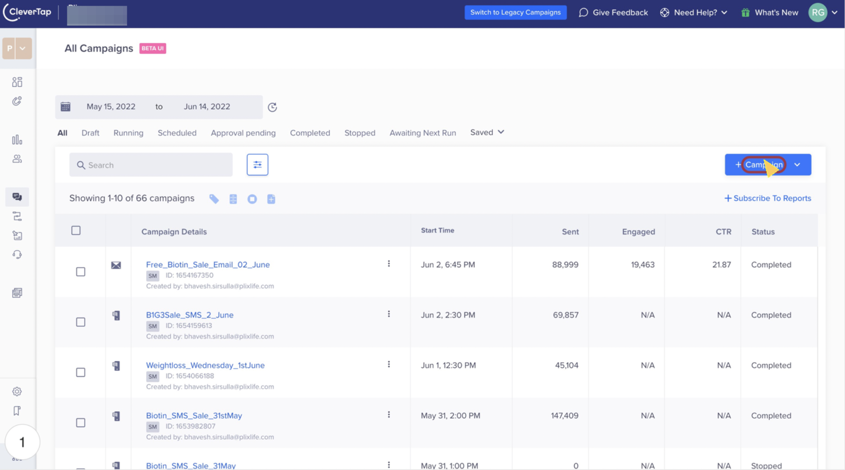The image size is (845, 470).
Task: Open the Analytics bar chart sidebar icon
Action: [x=17, y=140]
